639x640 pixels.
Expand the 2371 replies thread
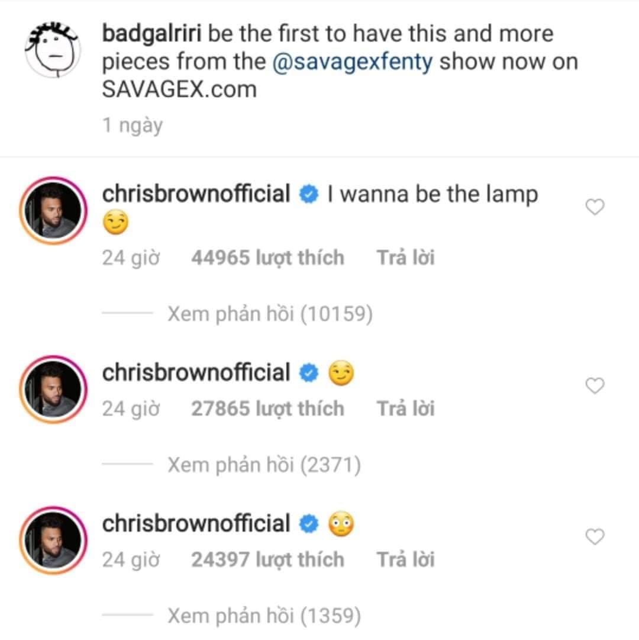click(x=264, y=465)
